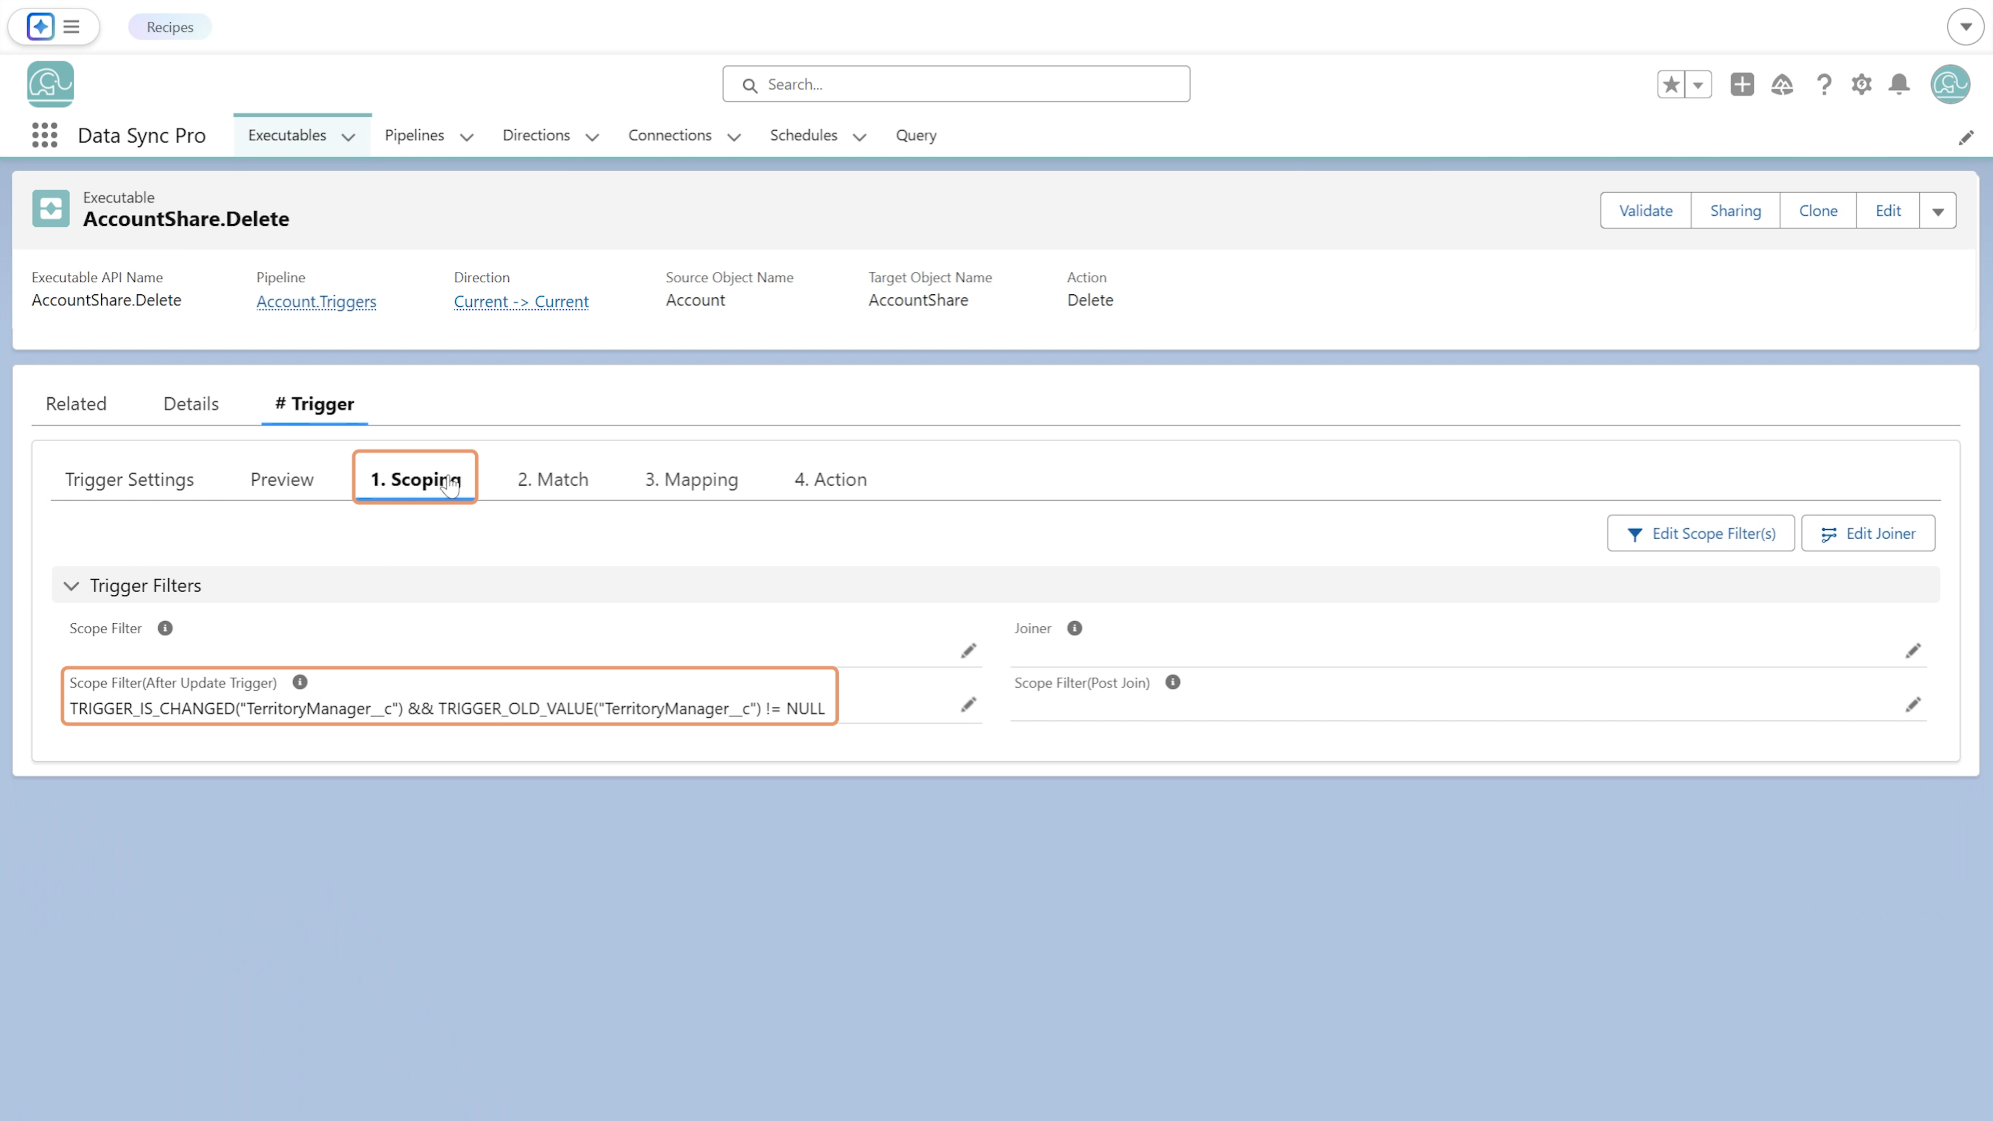Click the Validate button

(1646, 211)
